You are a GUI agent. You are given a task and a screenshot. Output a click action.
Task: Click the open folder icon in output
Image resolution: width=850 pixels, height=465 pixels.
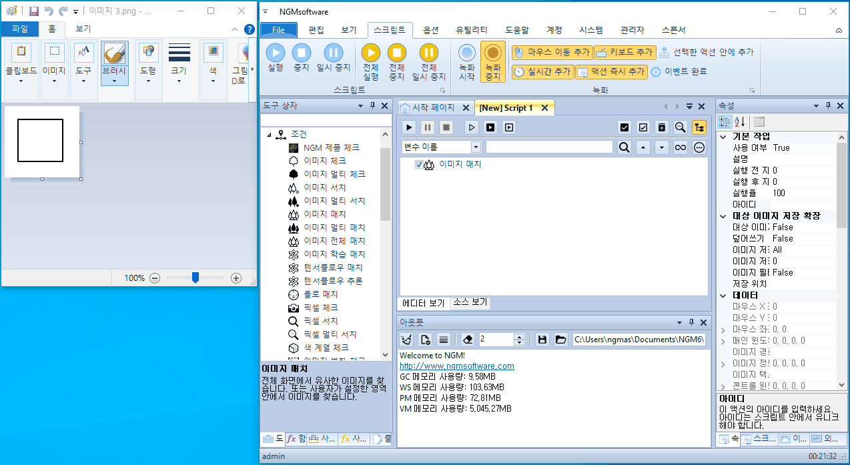coord(561,340)
